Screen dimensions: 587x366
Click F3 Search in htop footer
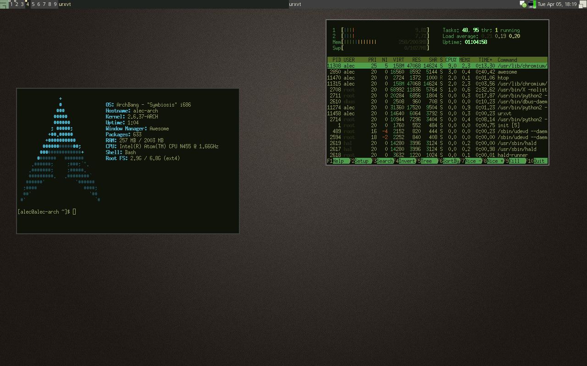[x=382, y=161]
